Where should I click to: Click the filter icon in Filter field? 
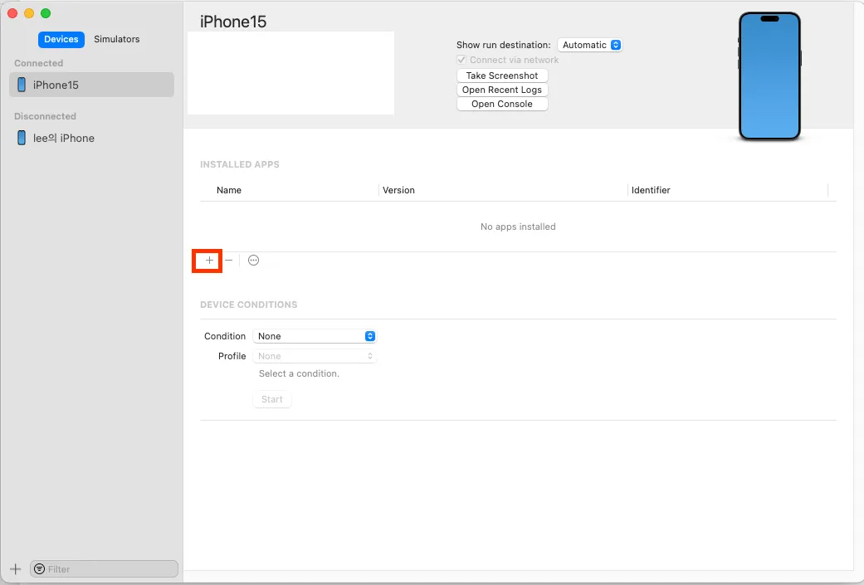tap(40, 569)
